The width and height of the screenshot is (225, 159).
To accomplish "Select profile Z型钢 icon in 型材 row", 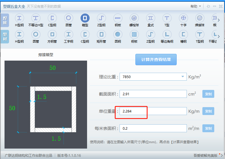I will (151, 34).
